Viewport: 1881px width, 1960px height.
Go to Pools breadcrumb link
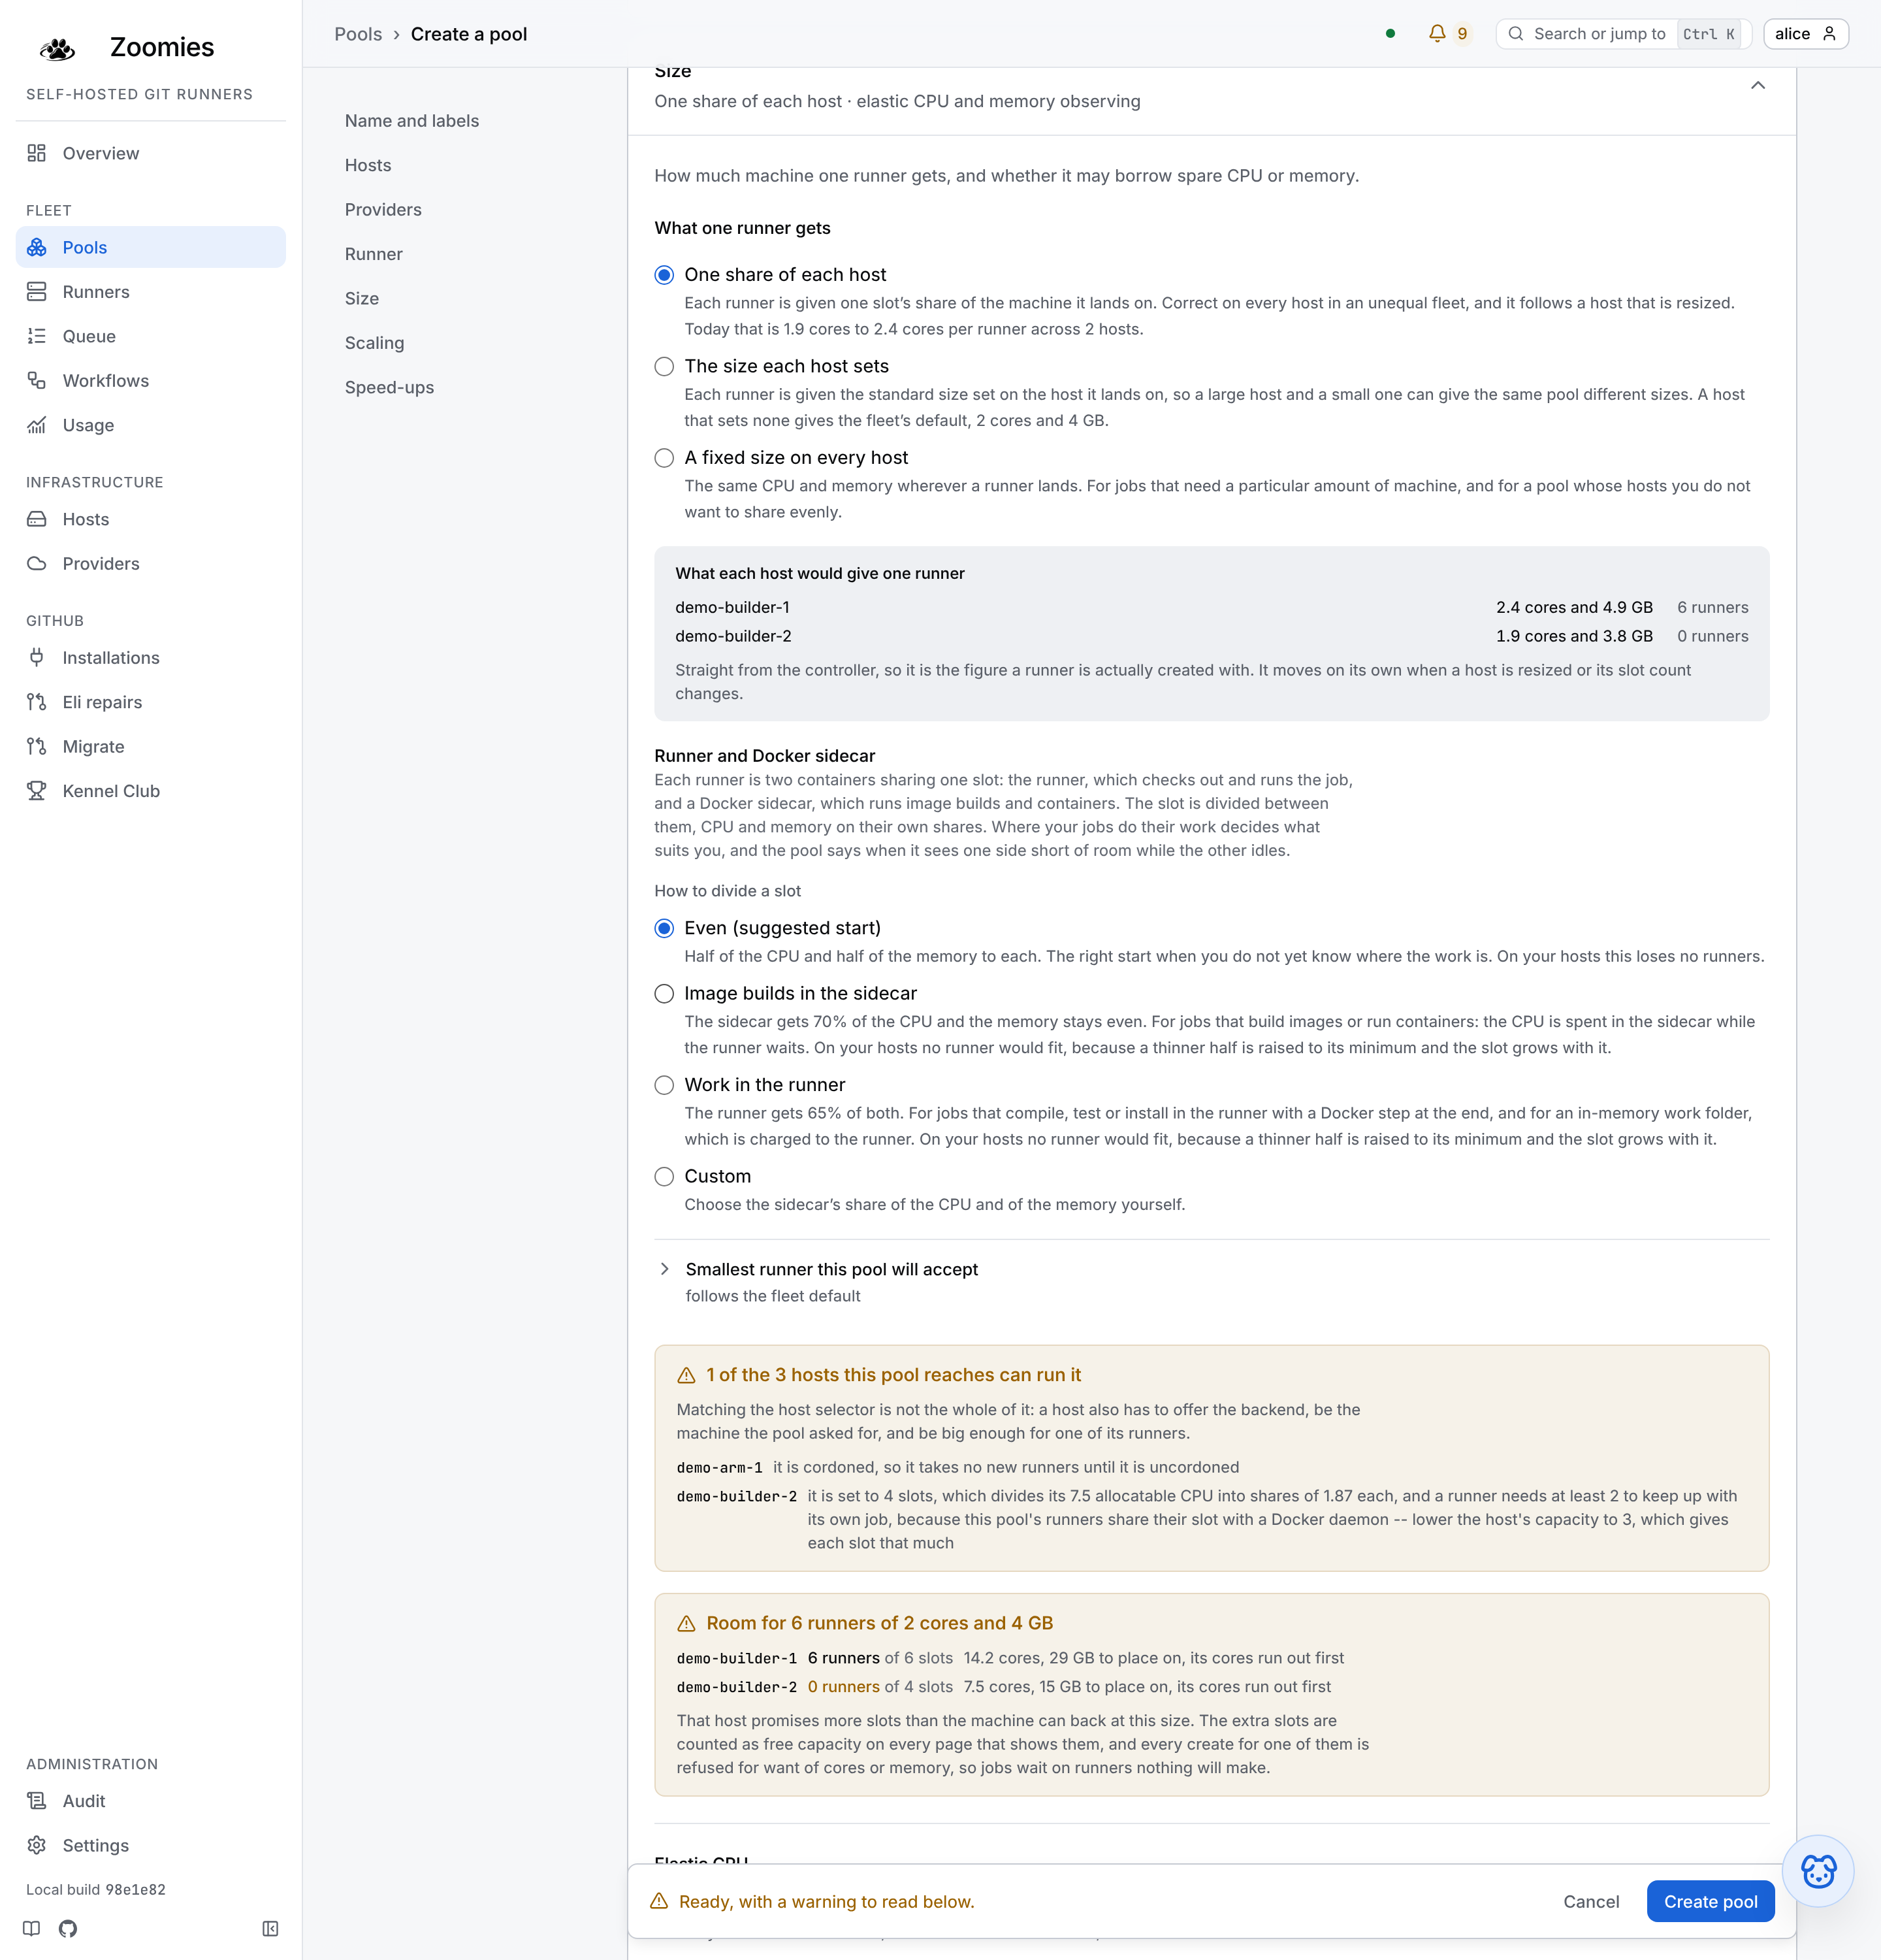[358, 34]
